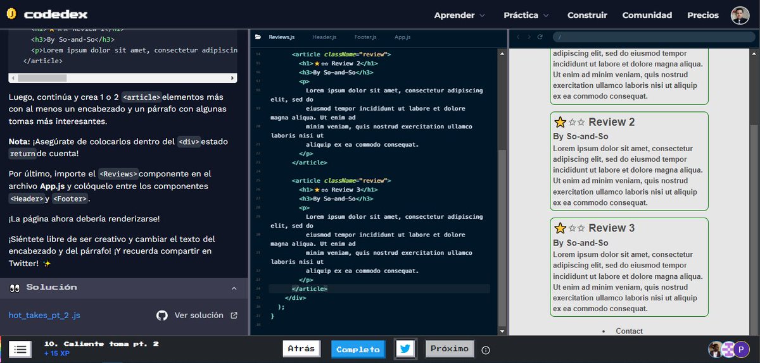Viewport: 760px width, 363px height.
Task: Switch to the Reviews.js tab
Action: tap(281, 37)
